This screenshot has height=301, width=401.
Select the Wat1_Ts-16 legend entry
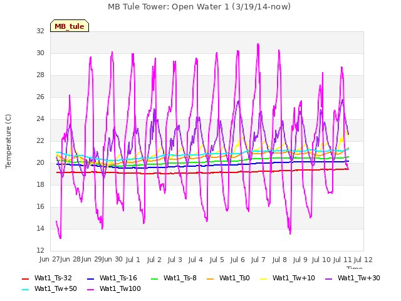(x=112, y=278)
